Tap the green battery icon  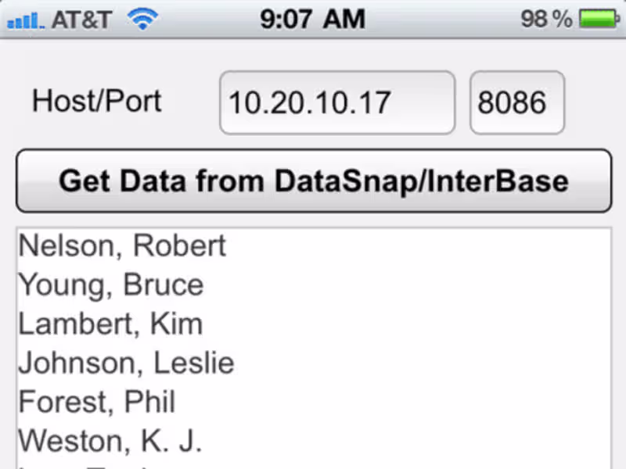click(599, 20)
